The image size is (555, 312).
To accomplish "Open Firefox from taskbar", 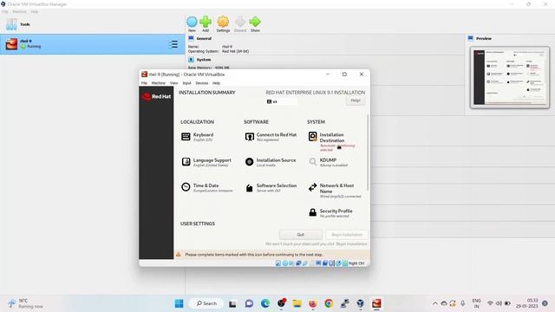I will 312,303.
